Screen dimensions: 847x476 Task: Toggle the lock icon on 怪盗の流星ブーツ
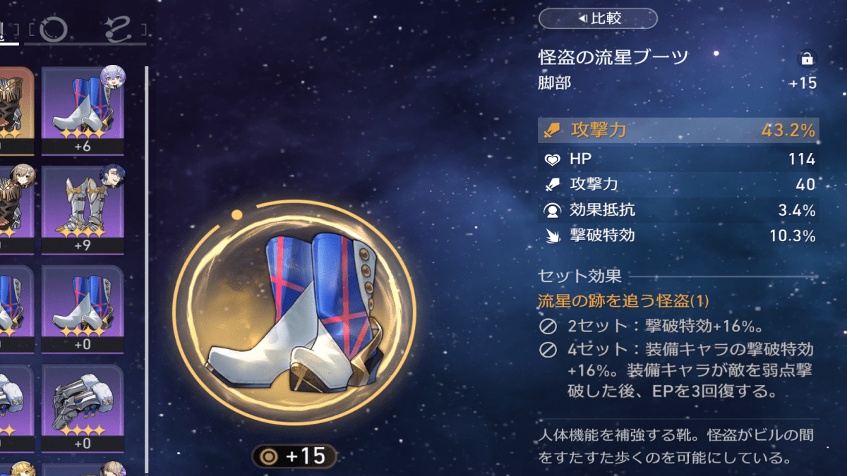click(805, 58)
